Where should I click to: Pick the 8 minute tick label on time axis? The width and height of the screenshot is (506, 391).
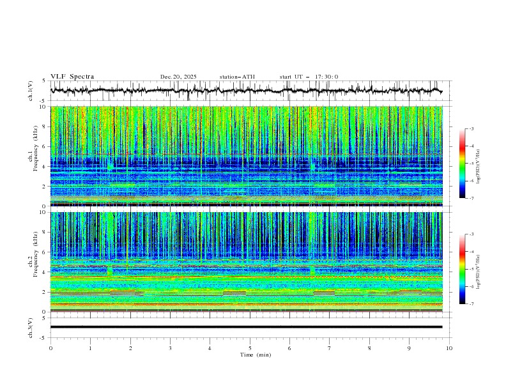[x=369, y=348]
